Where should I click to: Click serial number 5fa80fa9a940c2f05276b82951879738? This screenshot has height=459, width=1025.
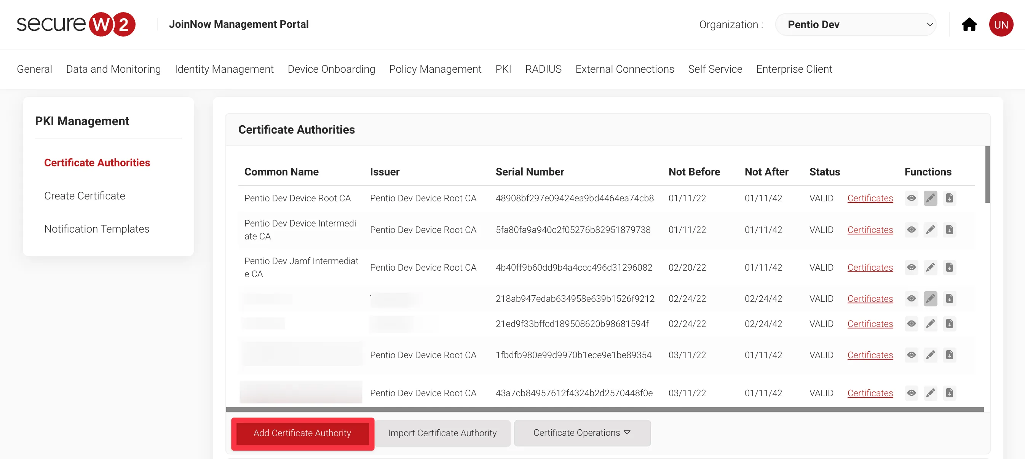(573, 229)
